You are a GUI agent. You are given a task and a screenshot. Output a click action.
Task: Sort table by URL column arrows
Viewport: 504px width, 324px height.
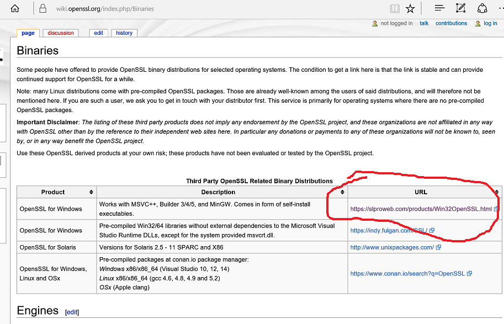[x=496, y=192]
